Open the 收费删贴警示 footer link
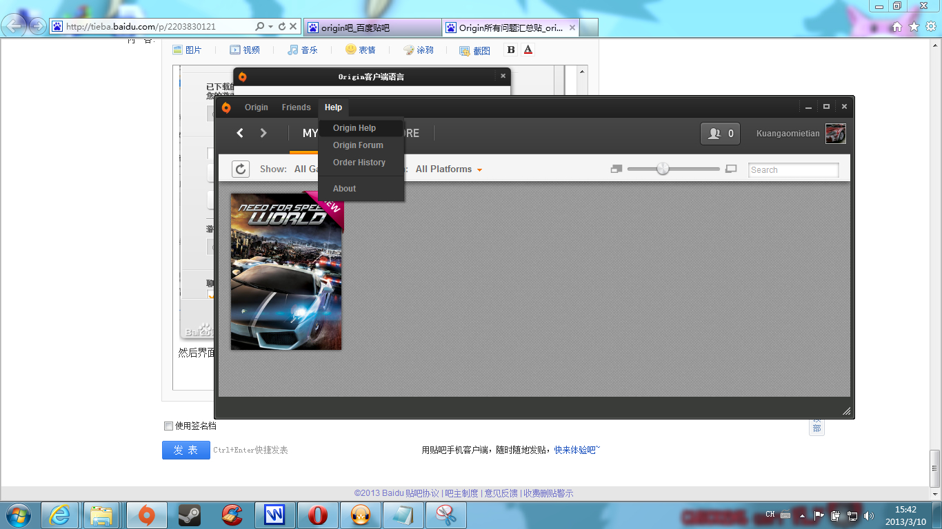 (x=548, y=493)
